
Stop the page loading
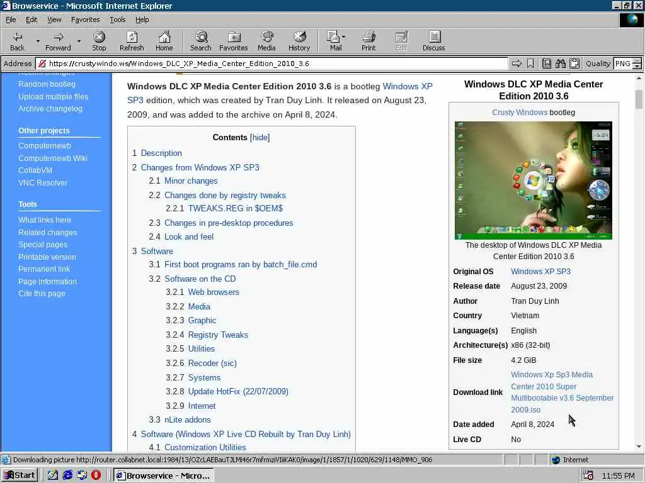(99, 41)
